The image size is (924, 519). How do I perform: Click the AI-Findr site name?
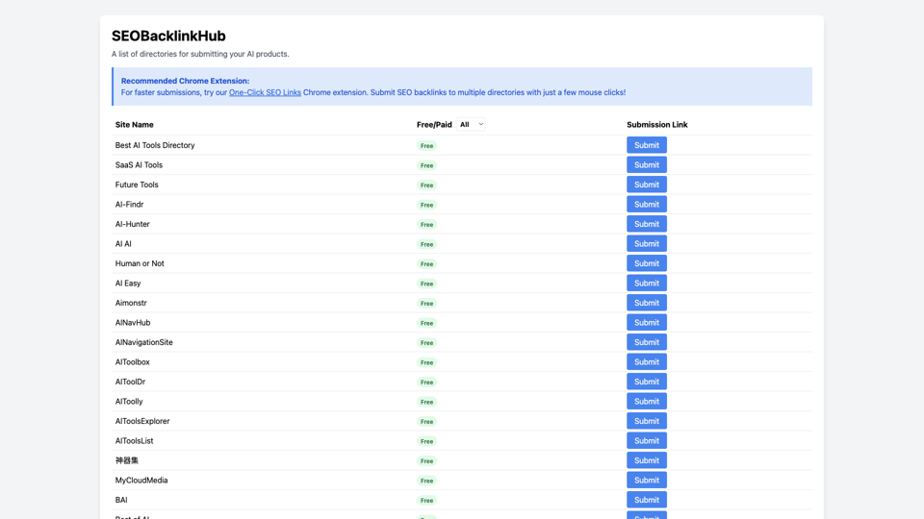pos(130,204)
